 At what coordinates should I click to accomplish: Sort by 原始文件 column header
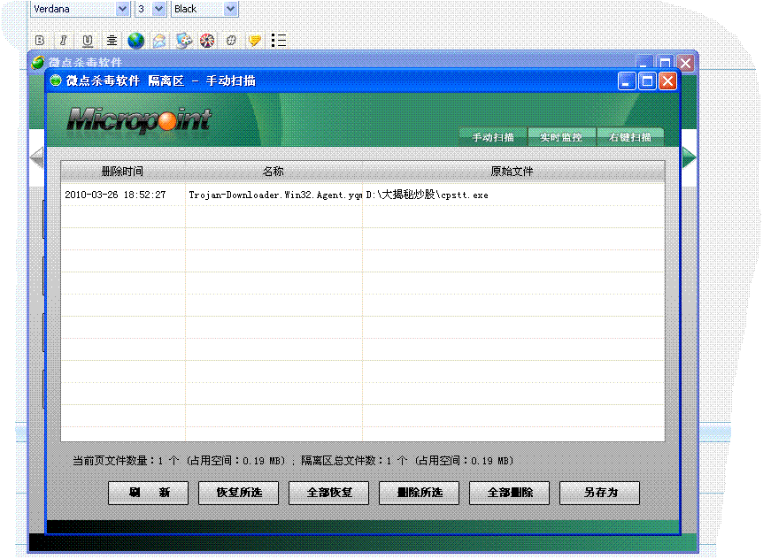513,171
